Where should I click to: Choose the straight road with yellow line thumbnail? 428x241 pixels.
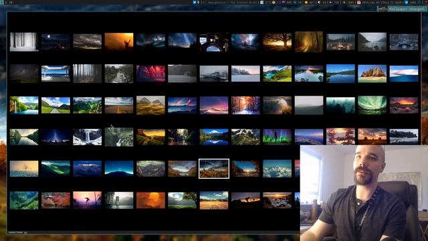pos(119,105)
